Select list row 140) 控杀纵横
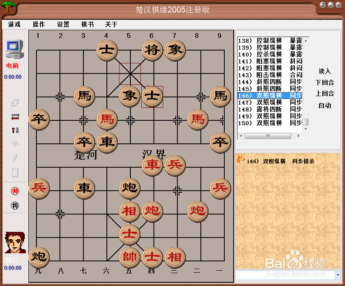The width and height of the screenshot is (345, 286). [x=270, y=54]
